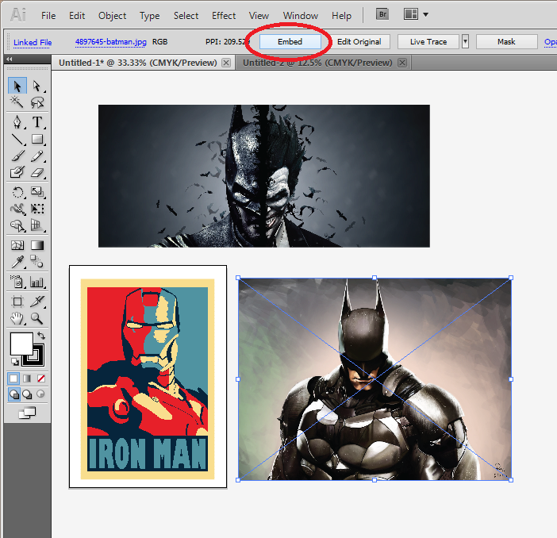The width and height of the screenshot is (557, 538).
Task: Select the Pencil tool
Action: (37, 156)
